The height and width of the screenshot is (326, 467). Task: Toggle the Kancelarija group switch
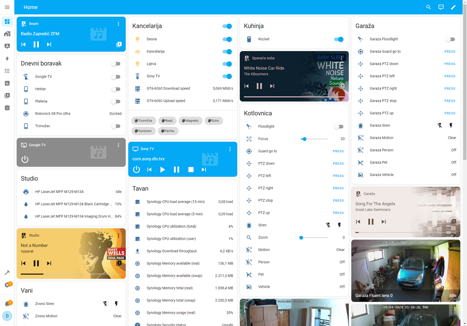pyautogui.click(x=227, y=26)
